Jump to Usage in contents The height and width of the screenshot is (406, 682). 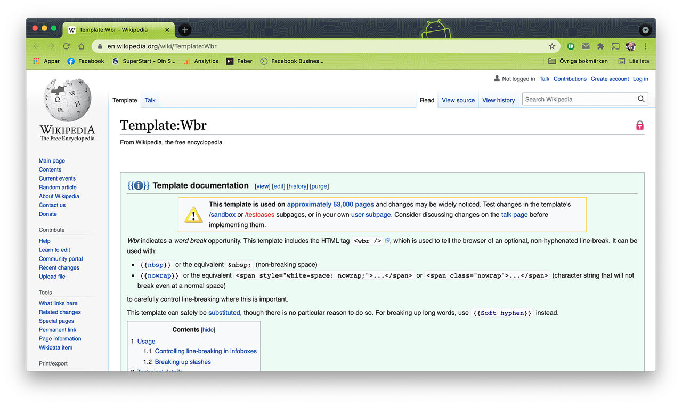pos(146,342)
